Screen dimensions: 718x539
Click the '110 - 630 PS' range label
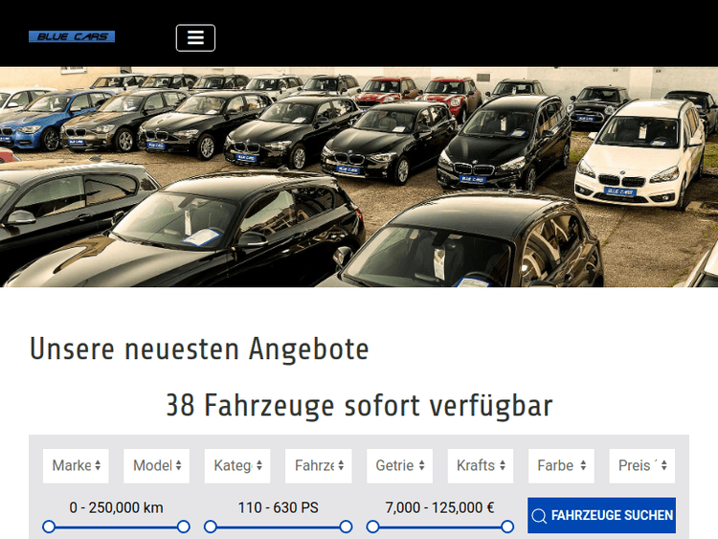pyautogui.click(x=278, y=507)
